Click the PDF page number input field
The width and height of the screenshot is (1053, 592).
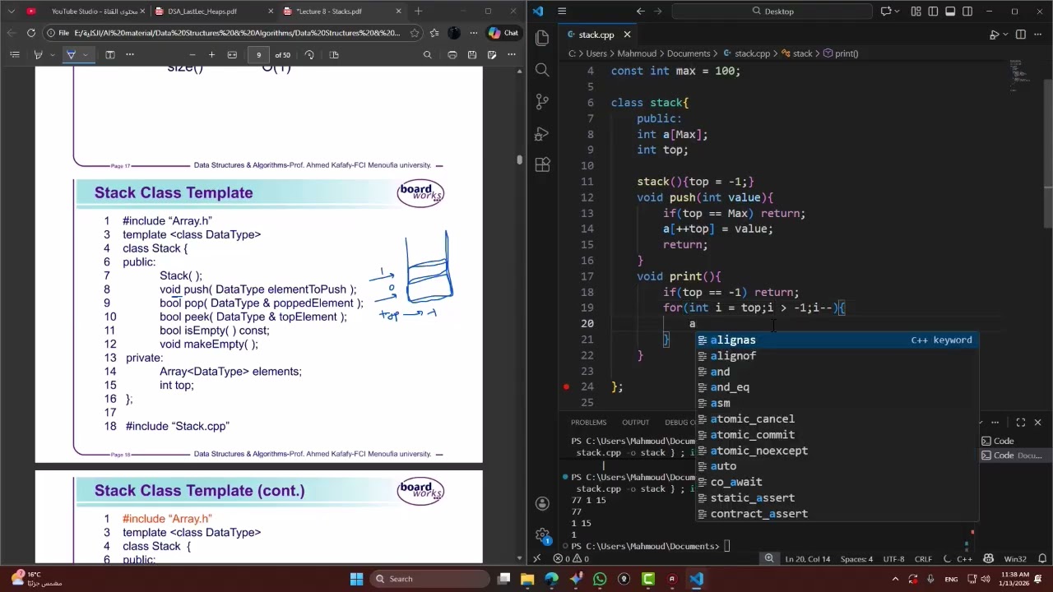(259, 55)
